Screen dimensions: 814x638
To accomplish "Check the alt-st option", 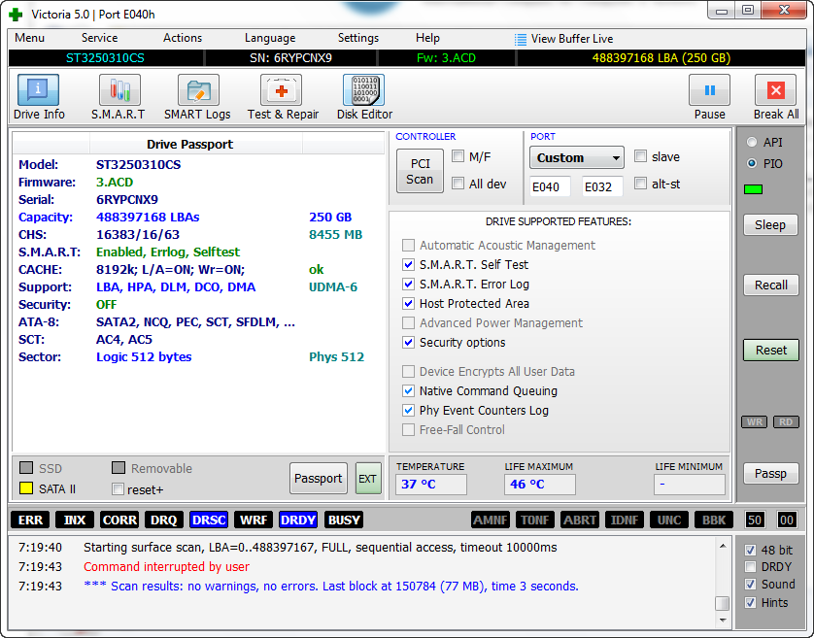I will (x=640, y=184).
